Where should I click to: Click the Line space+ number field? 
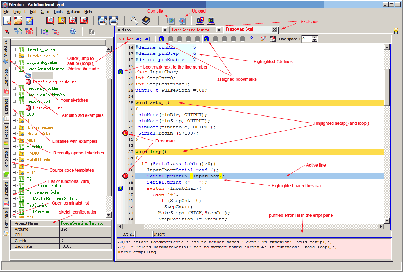[306, 39]
